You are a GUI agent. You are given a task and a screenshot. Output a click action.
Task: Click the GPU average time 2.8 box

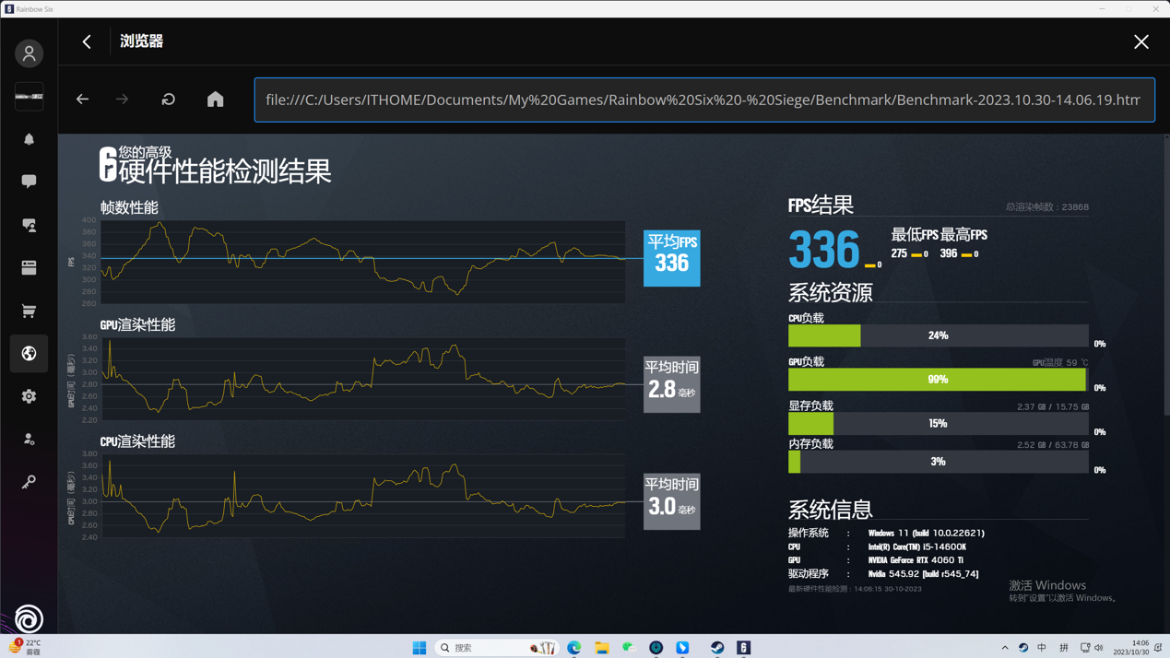[x=671, y=384]
